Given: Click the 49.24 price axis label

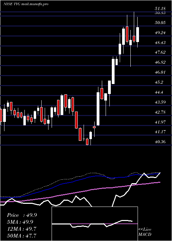Looking at the screenshot, I should 160,33.
